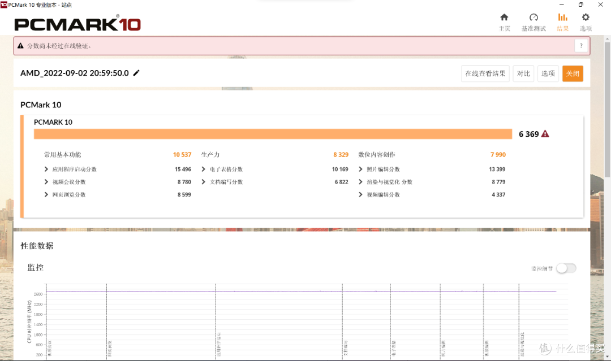This screenshot has height=361, width=611.
Task: Toggle the monitoring details (监控细节) switch
Action: pyautogui.click(x=566, y=268)
